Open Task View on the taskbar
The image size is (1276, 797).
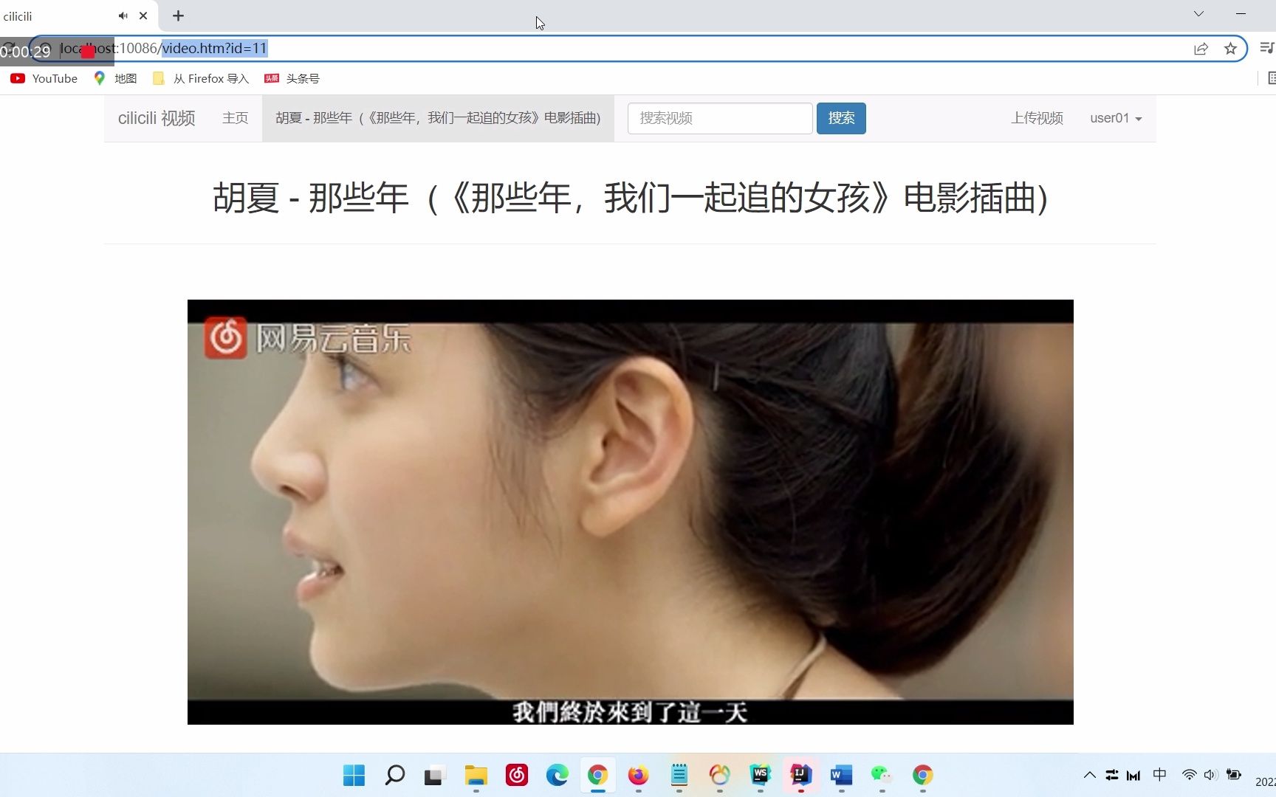click(434, 775)
